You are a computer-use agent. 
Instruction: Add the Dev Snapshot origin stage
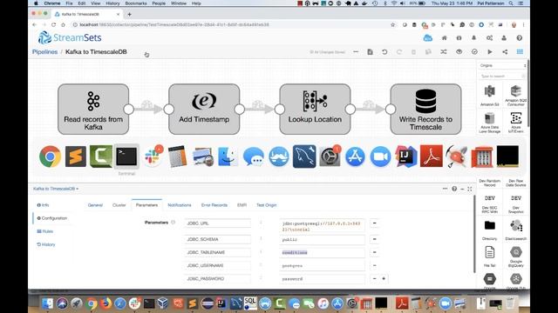(x=515, y=203)
